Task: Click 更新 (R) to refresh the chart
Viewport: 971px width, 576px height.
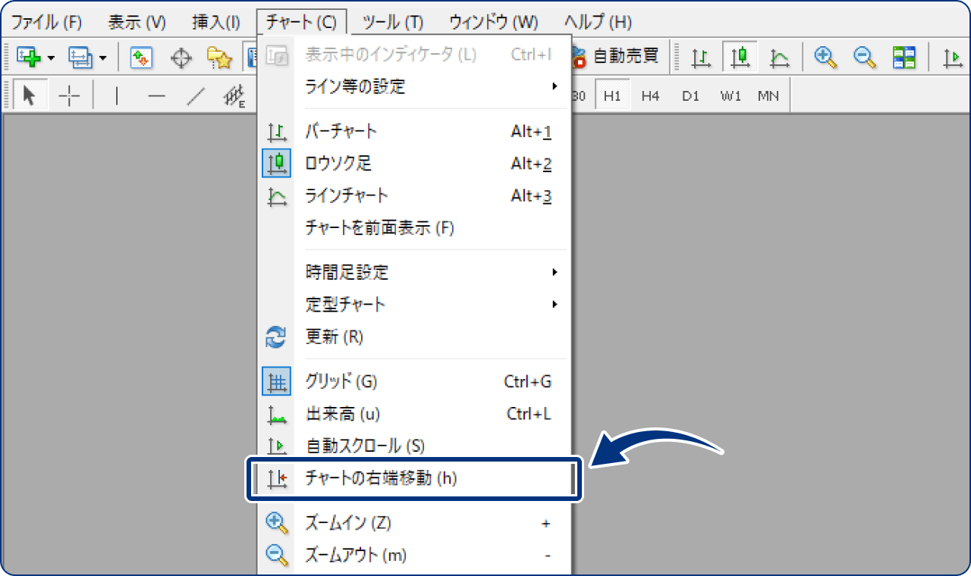Action: point(334,337)
